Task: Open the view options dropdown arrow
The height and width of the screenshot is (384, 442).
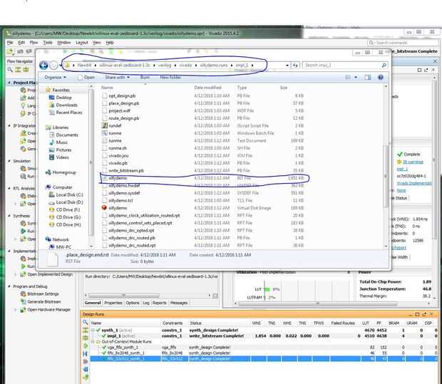Action: [356, 77]
